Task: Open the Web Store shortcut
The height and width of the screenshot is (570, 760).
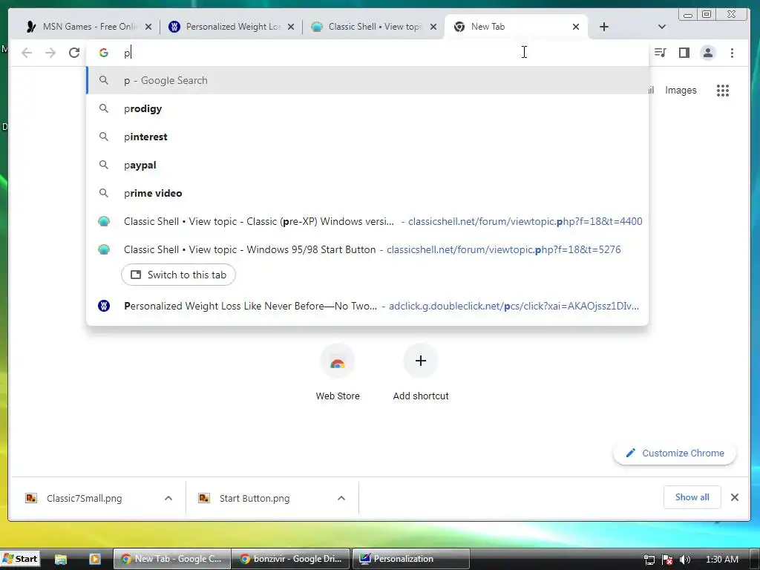Action: click(x=338, y=373)
